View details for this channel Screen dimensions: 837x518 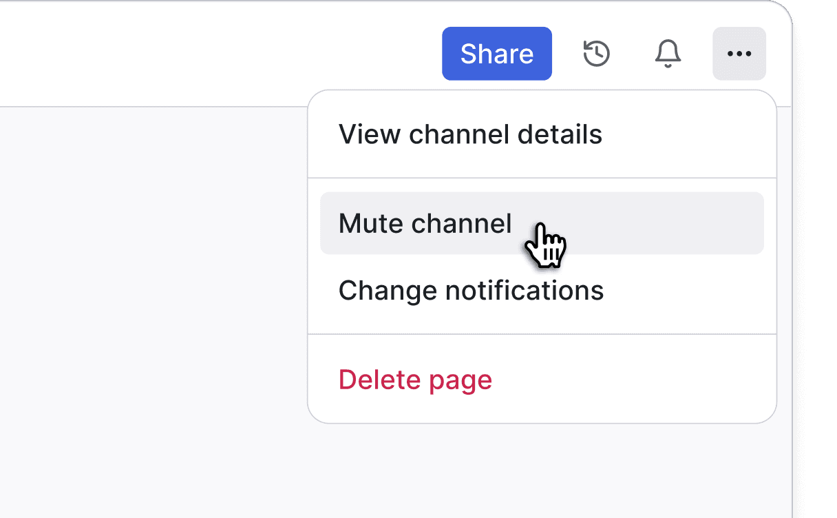point(542,134)
